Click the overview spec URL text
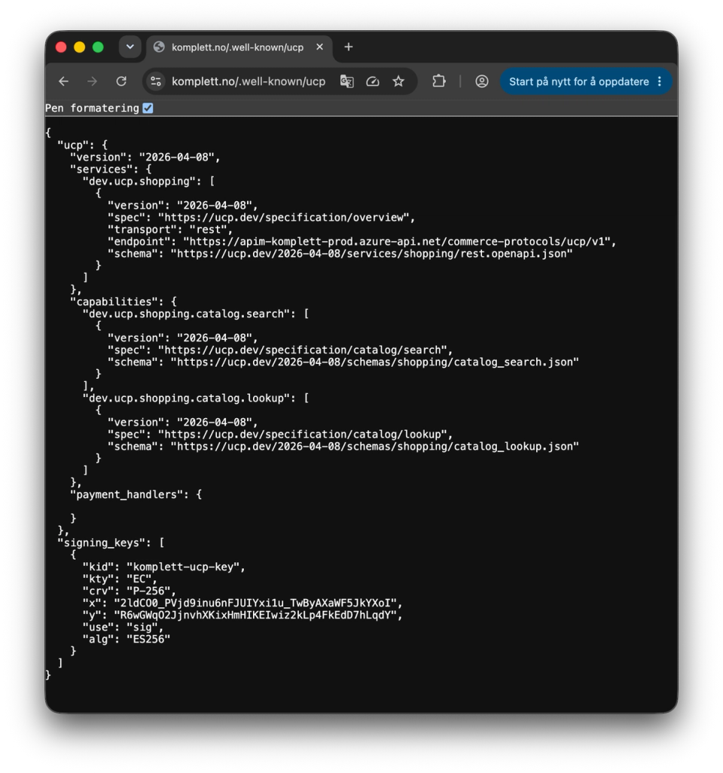 pyautogui.click(x=284, y=218)
